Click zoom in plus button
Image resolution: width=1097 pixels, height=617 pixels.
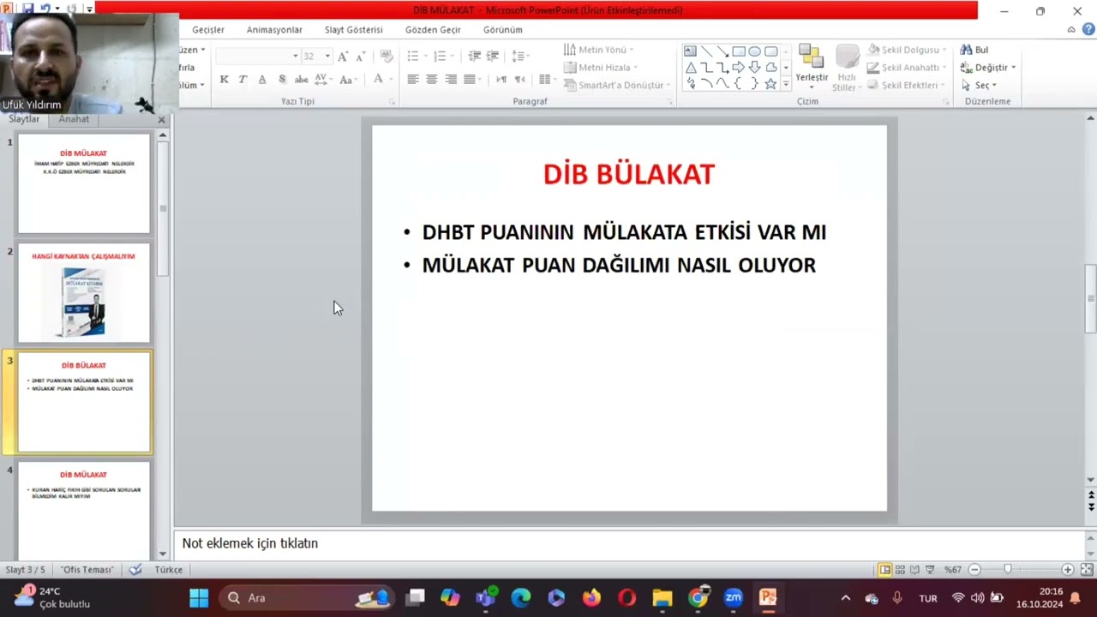click(x=1068, y=570)
